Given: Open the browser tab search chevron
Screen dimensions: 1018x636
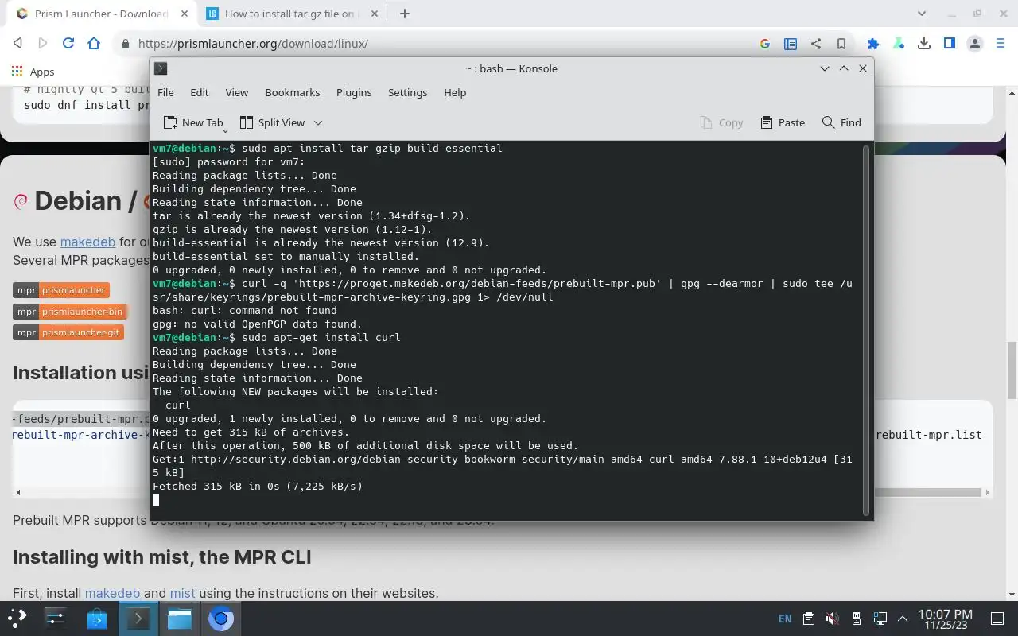Looking at the screenshot, I should pyautogui.click(x=922, y=14).
